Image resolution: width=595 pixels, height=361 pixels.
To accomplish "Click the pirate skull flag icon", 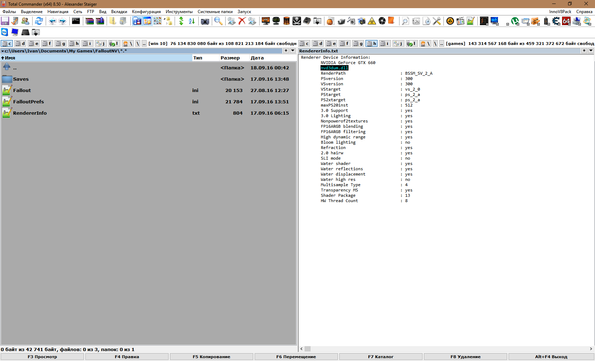I will point(297,21).
